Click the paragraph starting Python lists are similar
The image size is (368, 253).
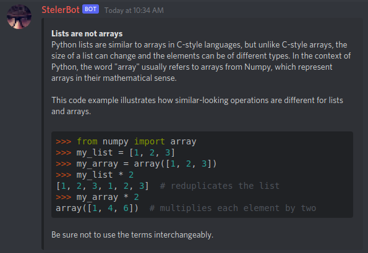(x=201, y=61)
